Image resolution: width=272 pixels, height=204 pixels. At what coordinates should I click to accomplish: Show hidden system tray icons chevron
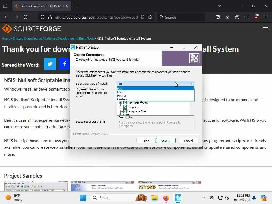203,198
